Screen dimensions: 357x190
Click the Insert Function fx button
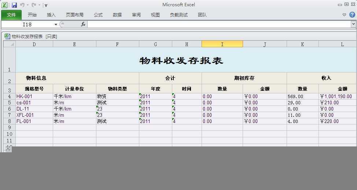[83, 24]
